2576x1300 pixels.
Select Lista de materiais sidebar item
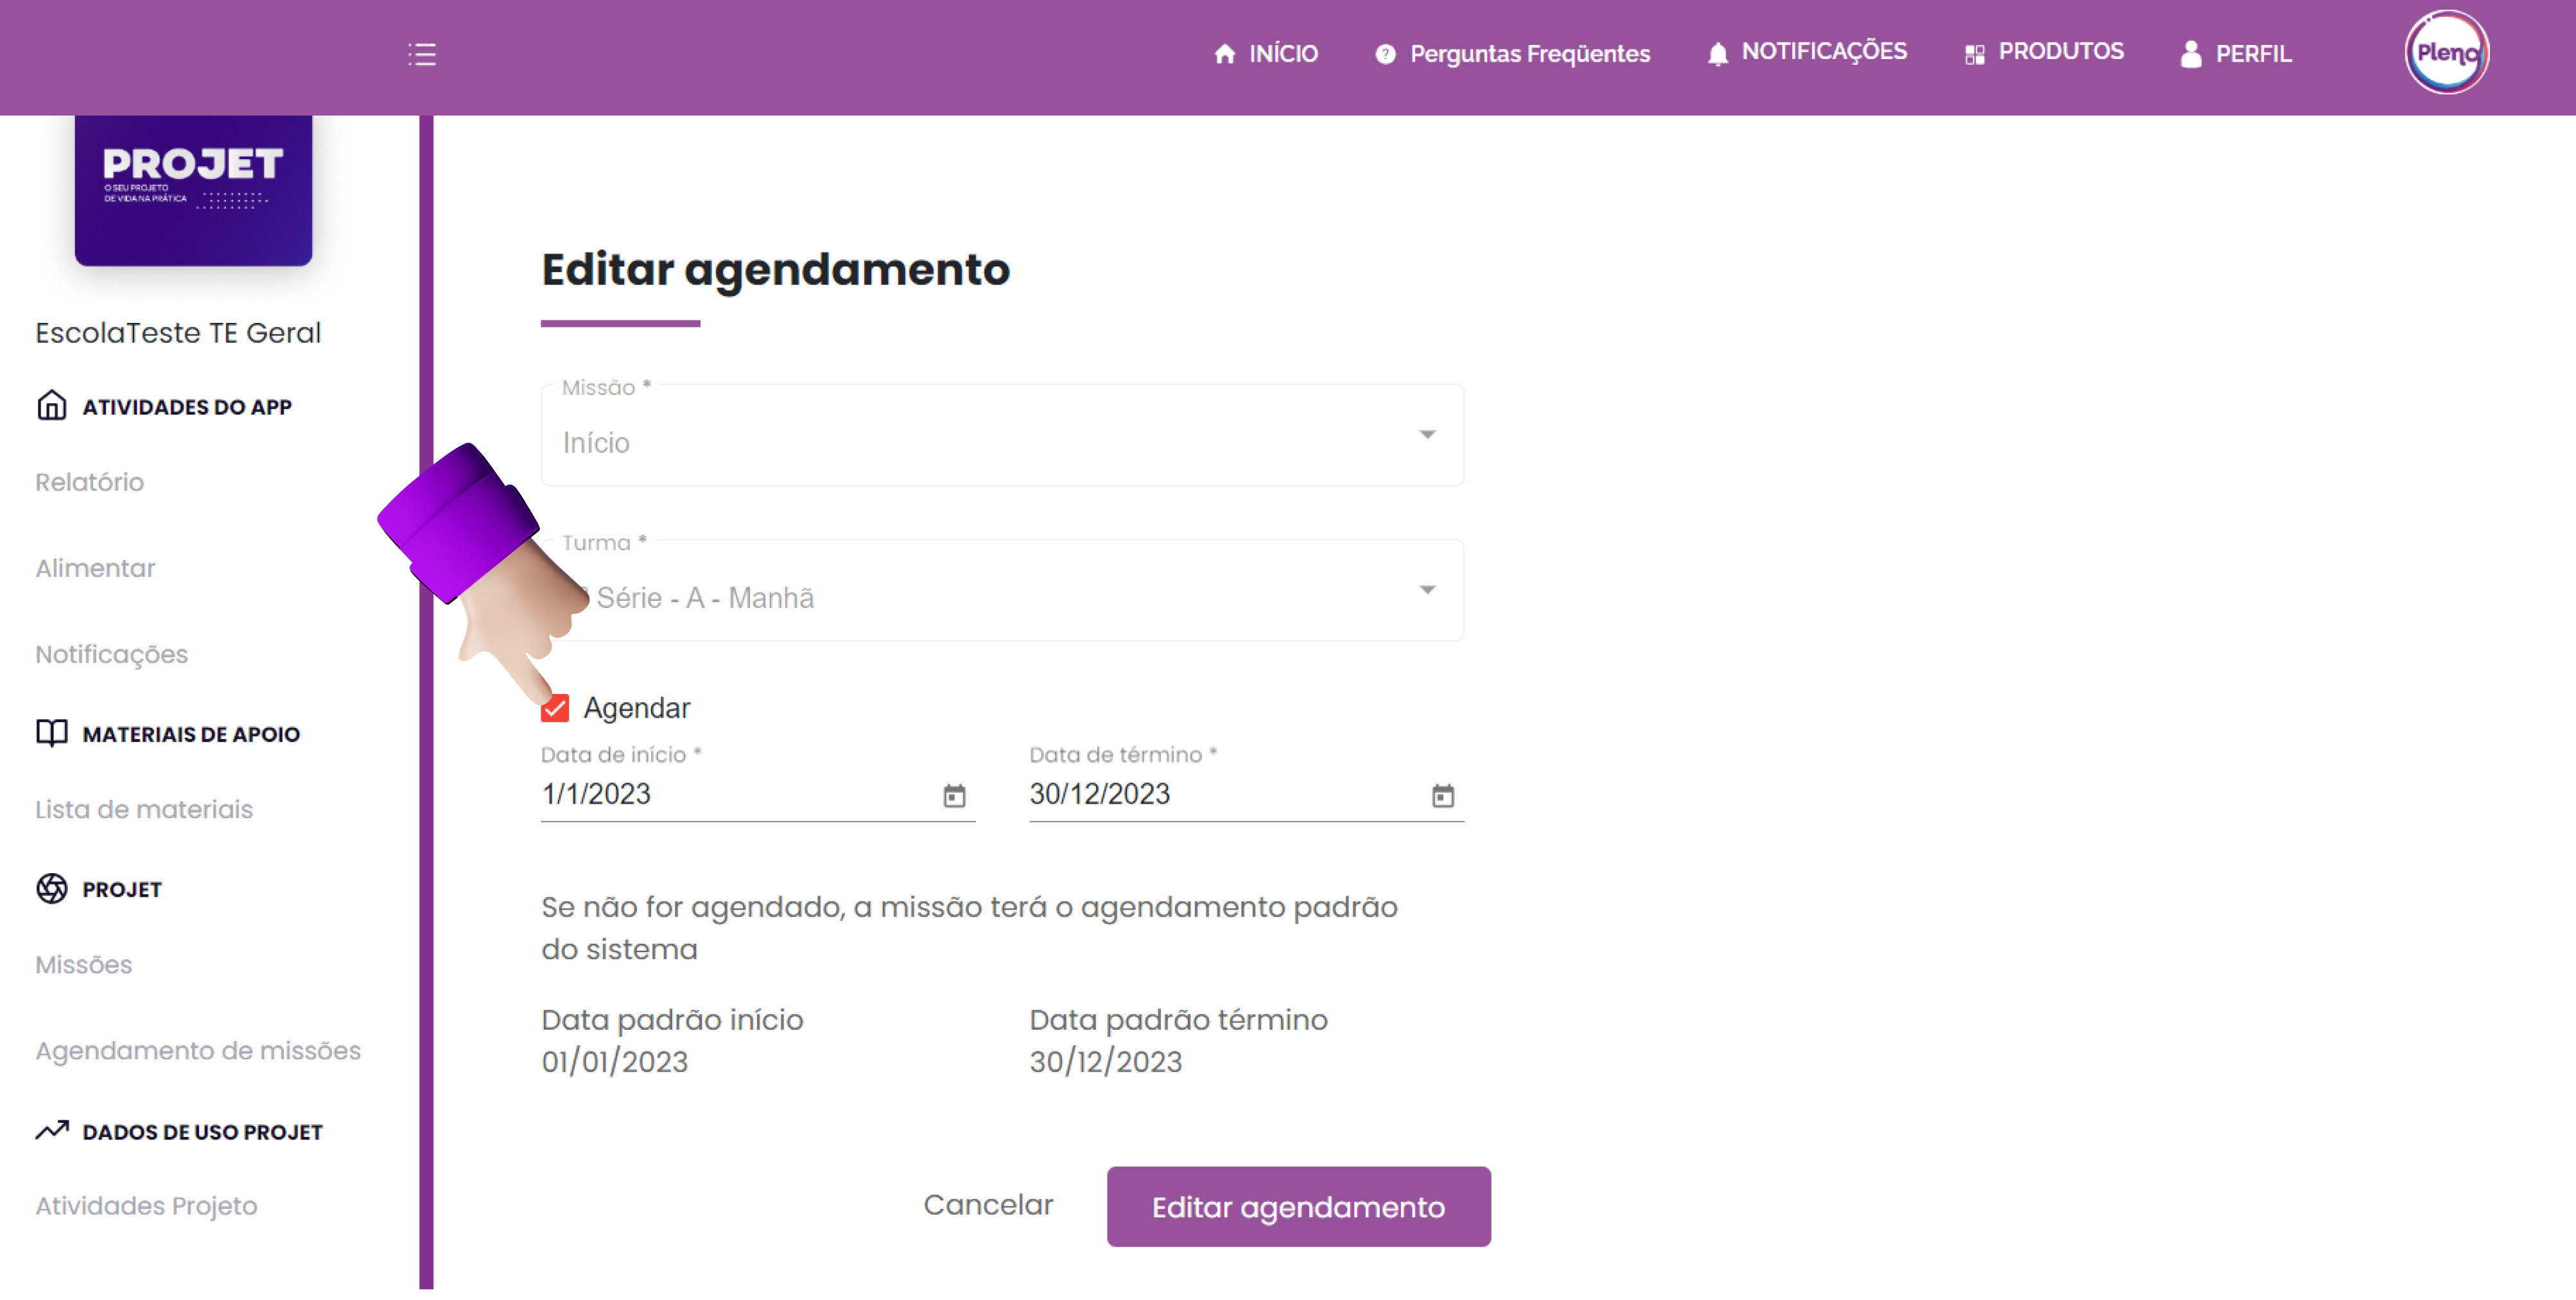coord(144,809)
